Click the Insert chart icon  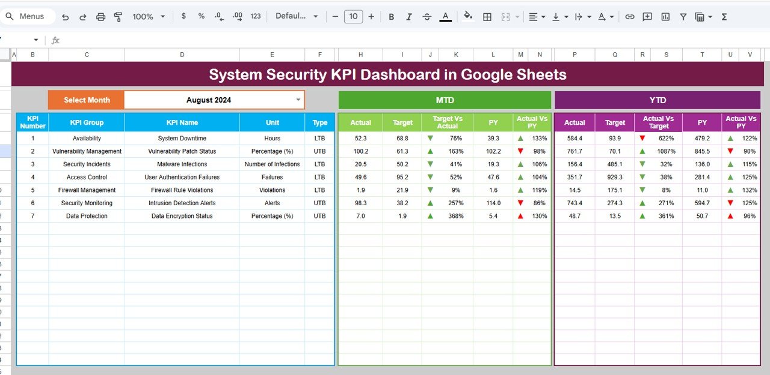click(665, 16)
